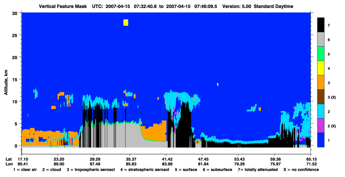The width and height of the screenshot is (345, 177).
Task: Click the colorbar number '1' label
Action: pos(329,140)
